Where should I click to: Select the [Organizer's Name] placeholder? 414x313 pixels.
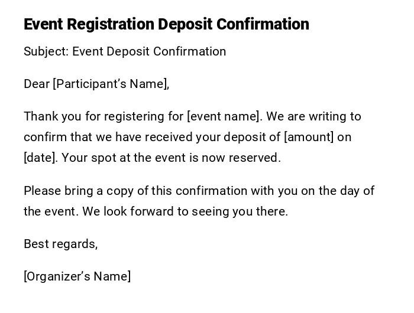point(77,276)
